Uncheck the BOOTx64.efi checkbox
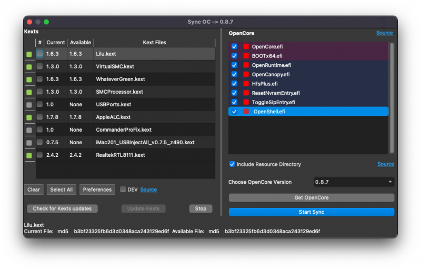 click(x=234, y=56)
